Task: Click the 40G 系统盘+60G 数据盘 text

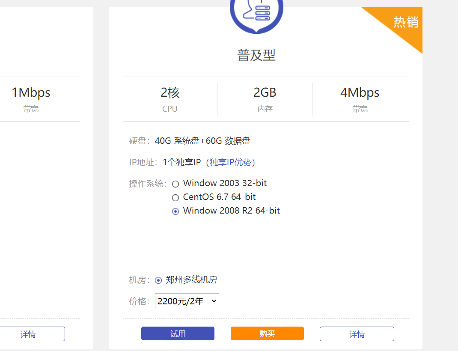Action: [202, 141]
